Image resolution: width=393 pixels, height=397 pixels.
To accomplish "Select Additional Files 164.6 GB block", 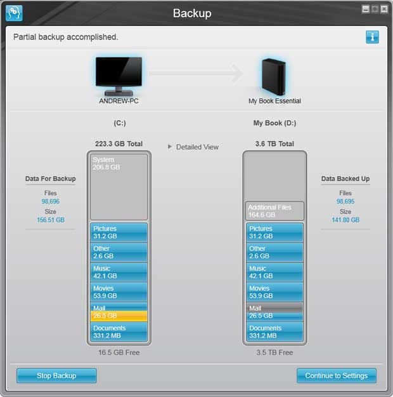I will (x=274, y=211).
